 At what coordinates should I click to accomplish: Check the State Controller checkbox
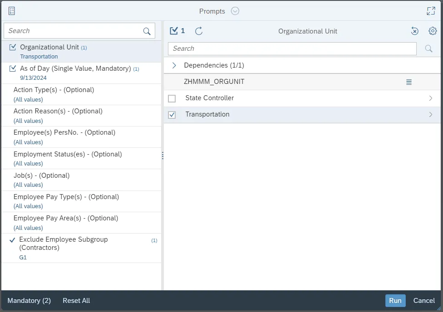point(172,98)
